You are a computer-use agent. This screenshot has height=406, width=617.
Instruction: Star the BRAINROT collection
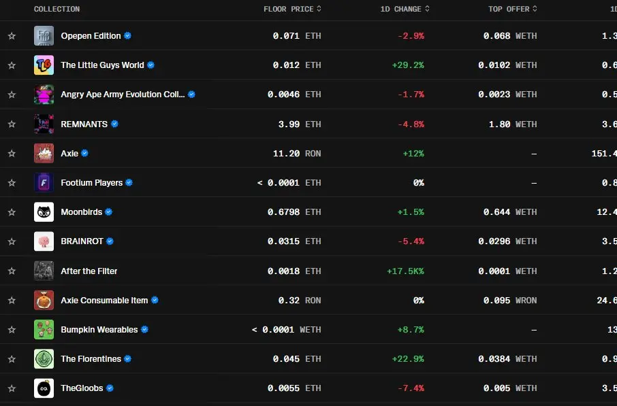click(12, 241)
